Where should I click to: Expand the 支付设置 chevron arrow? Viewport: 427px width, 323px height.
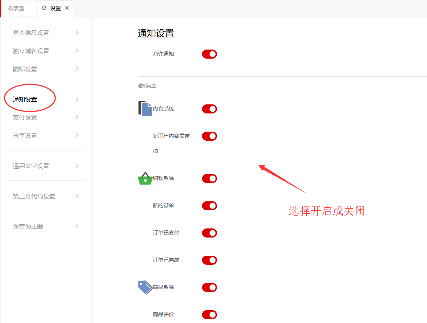pos(77,117)
